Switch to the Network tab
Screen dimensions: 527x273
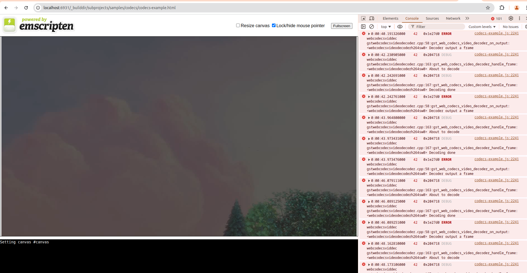click(453, 18)
